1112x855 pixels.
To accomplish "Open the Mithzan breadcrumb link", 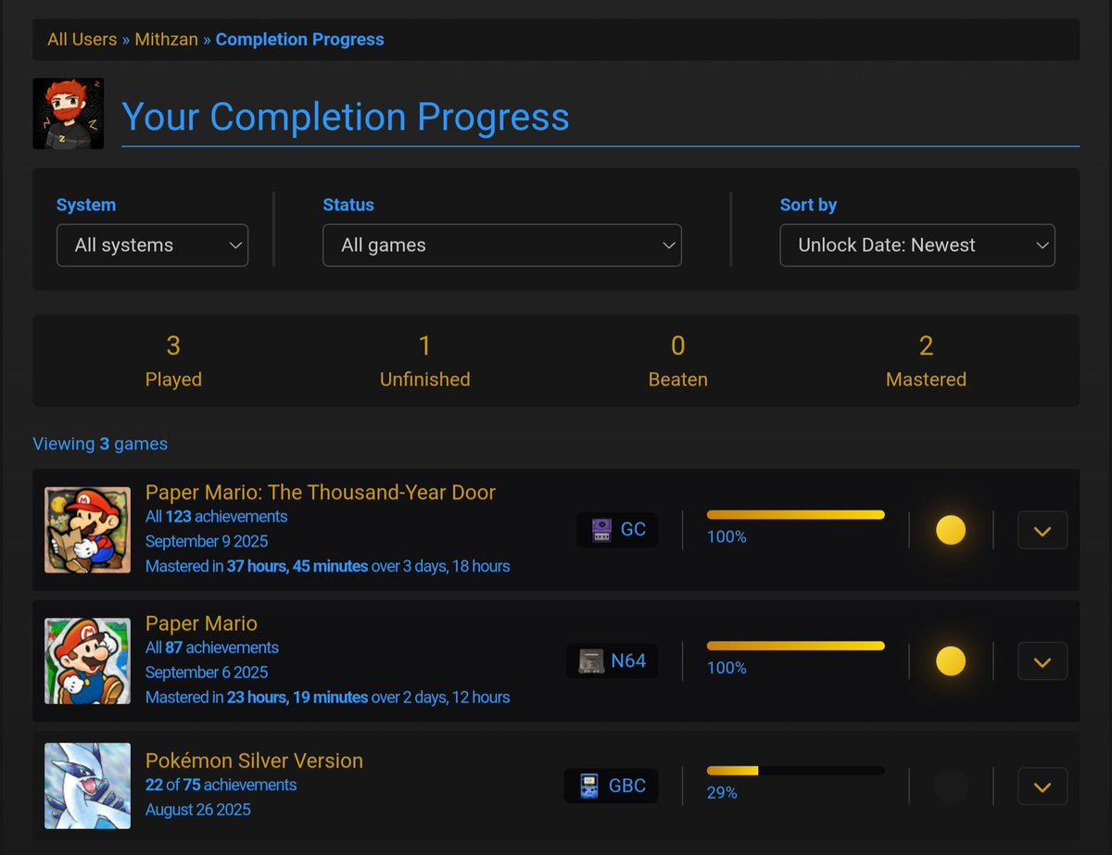I will click(167, 39).
